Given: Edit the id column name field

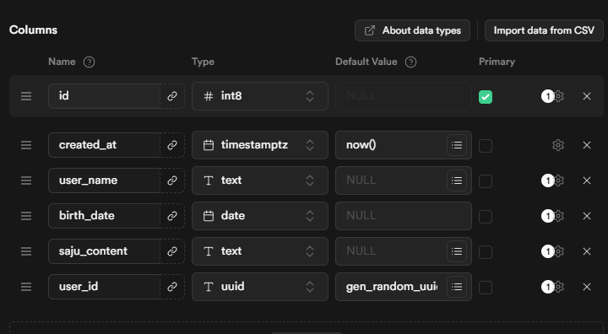Looking at the screenshot, I should click(104, 96).
